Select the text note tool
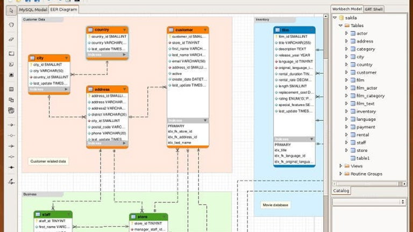The height and width of the screenshot is (232, 413). [11, 64]
